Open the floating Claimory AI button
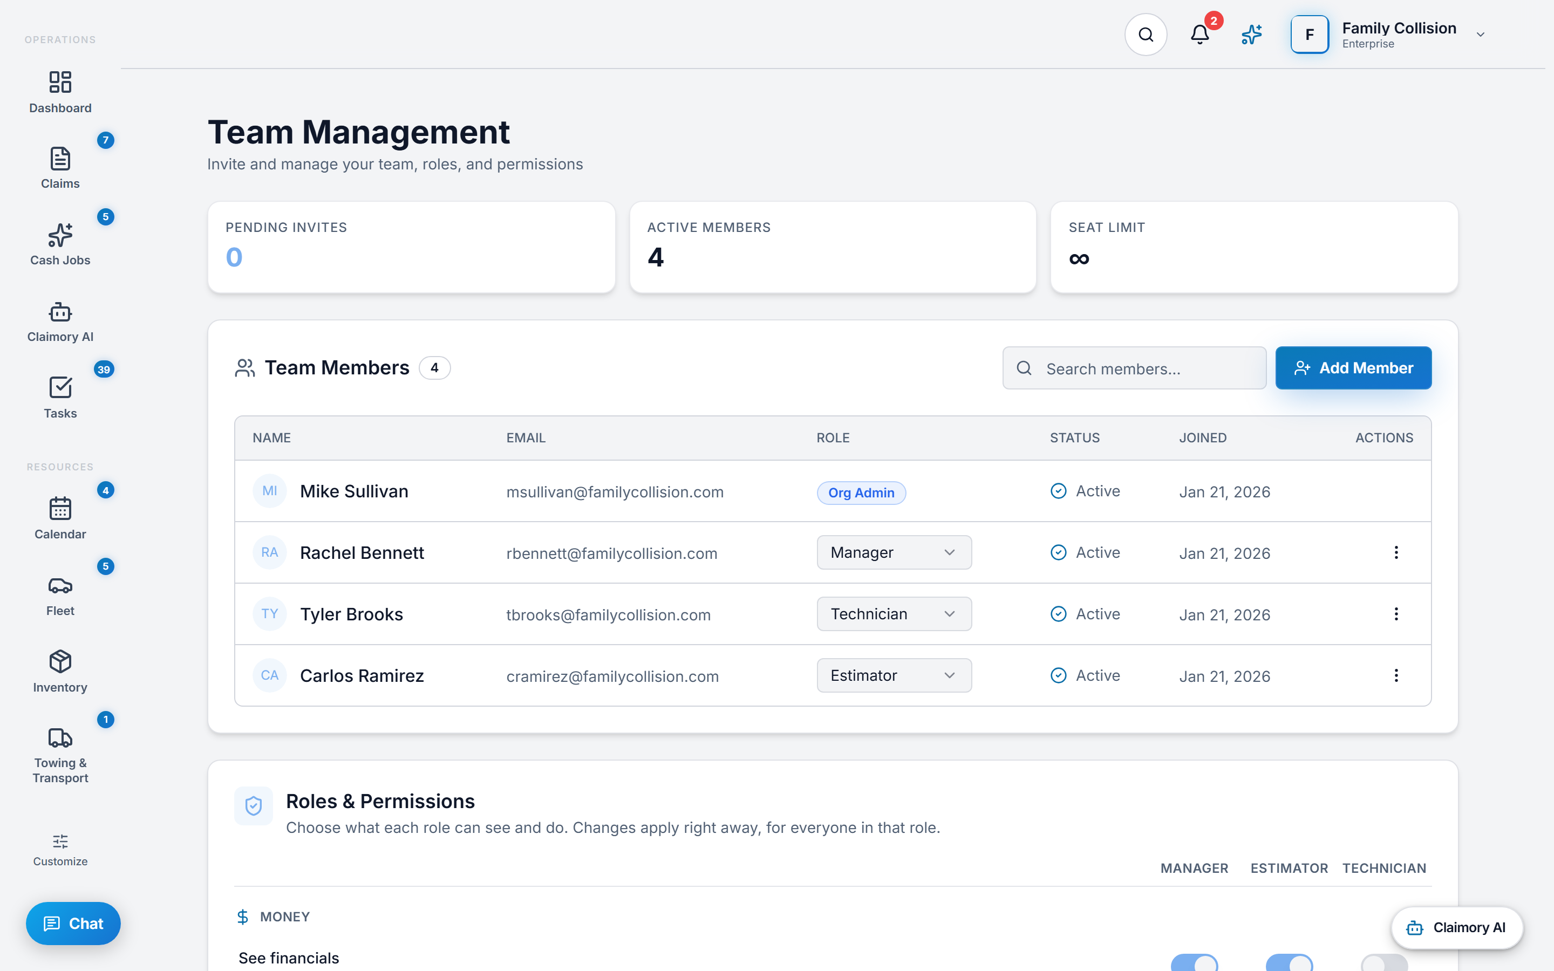 (x=1456, y=927)
